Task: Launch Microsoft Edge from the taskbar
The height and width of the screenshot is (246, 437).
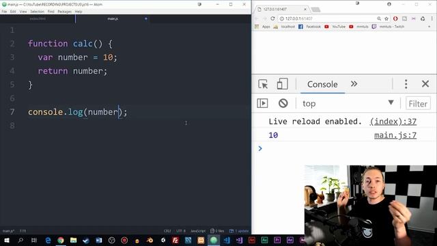Action: pyautogui.click(x=48, y=240)
